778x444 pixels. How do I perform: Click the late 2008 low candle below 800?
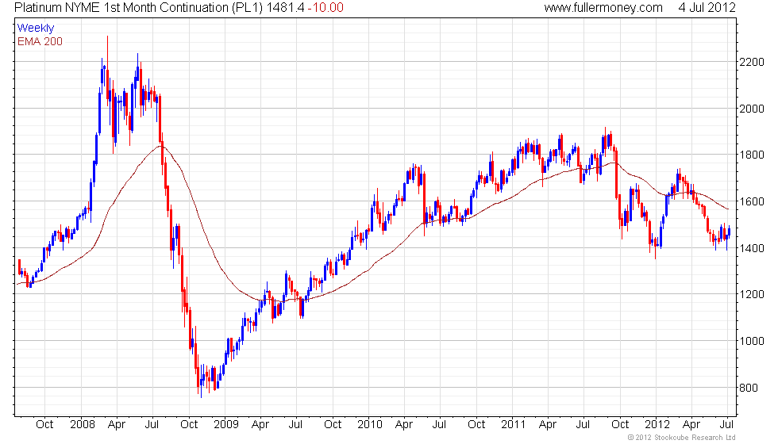201,381
